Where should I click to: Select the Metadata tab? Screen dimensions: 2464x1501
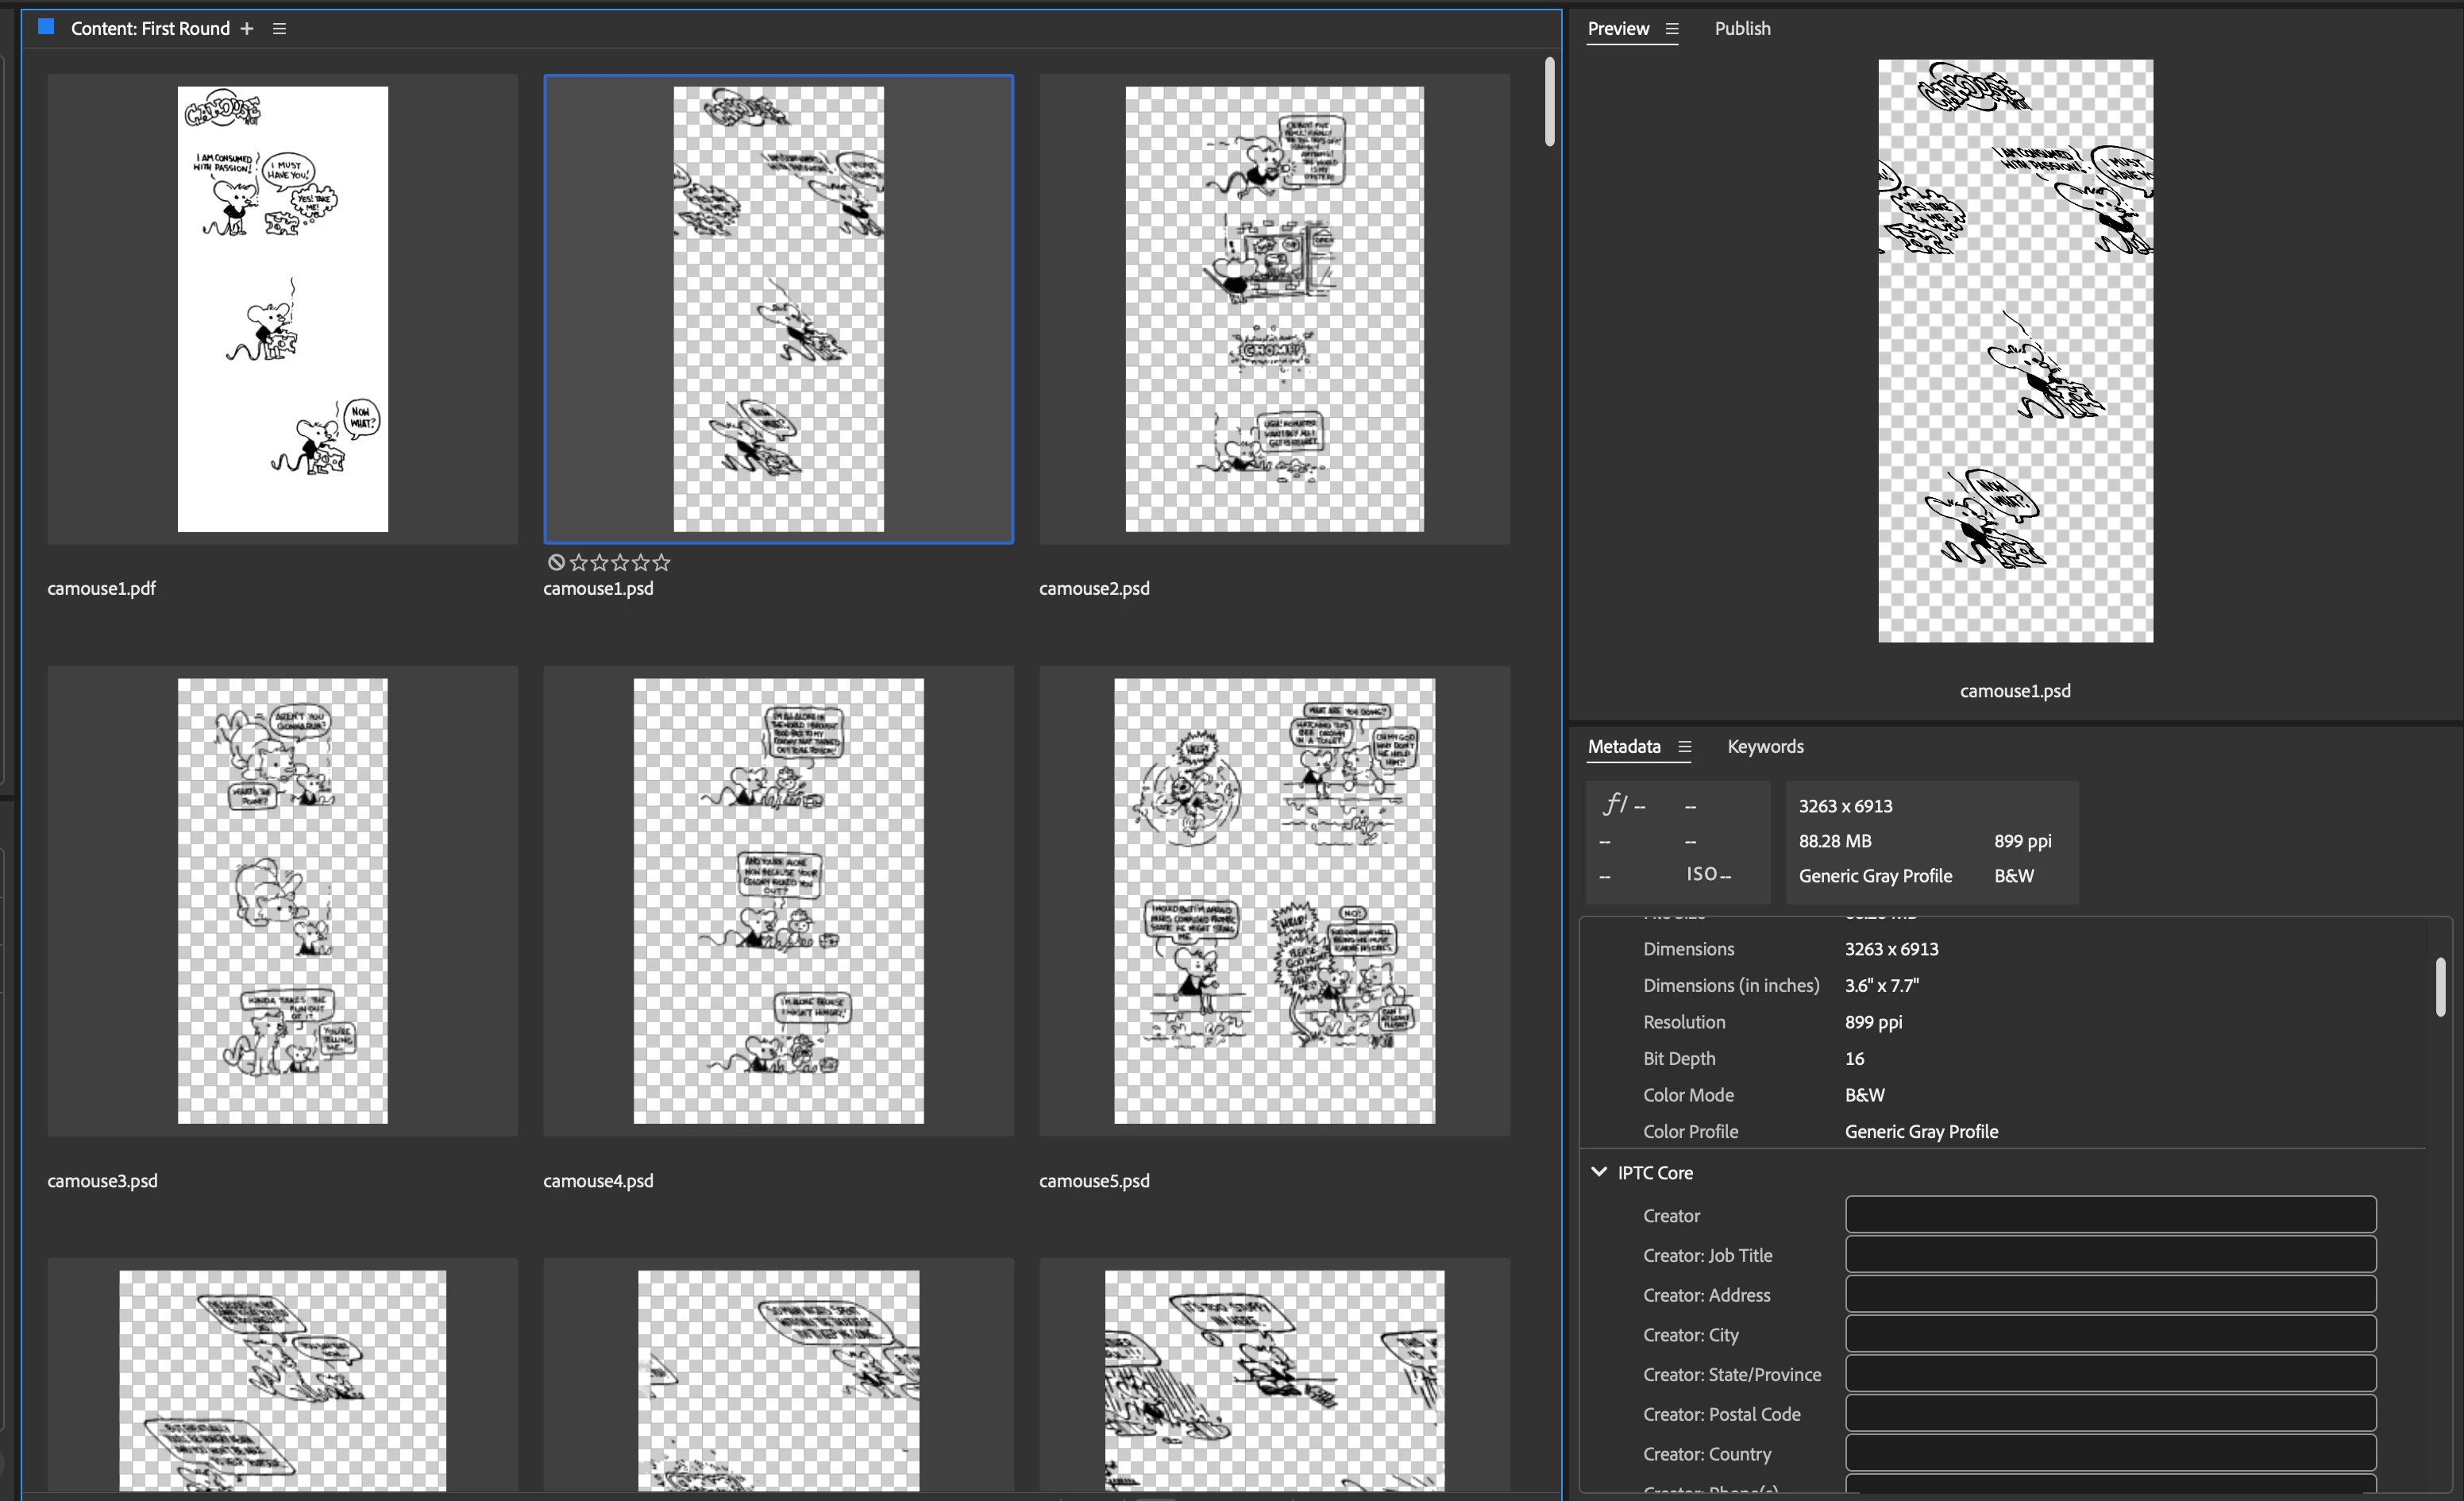1624,747
